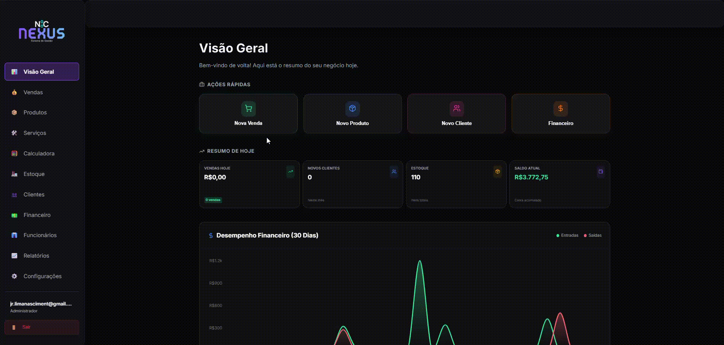Open Relatórios from the sidebar
The width and height of the screenshot is (724, 345).
[x=36, y=256]
